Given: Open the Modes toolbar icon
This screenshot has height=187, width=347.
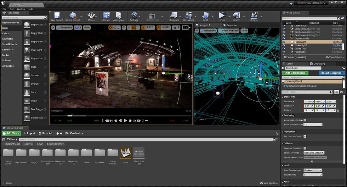Looking at the screenshot, I should click(x=91, y=17).
